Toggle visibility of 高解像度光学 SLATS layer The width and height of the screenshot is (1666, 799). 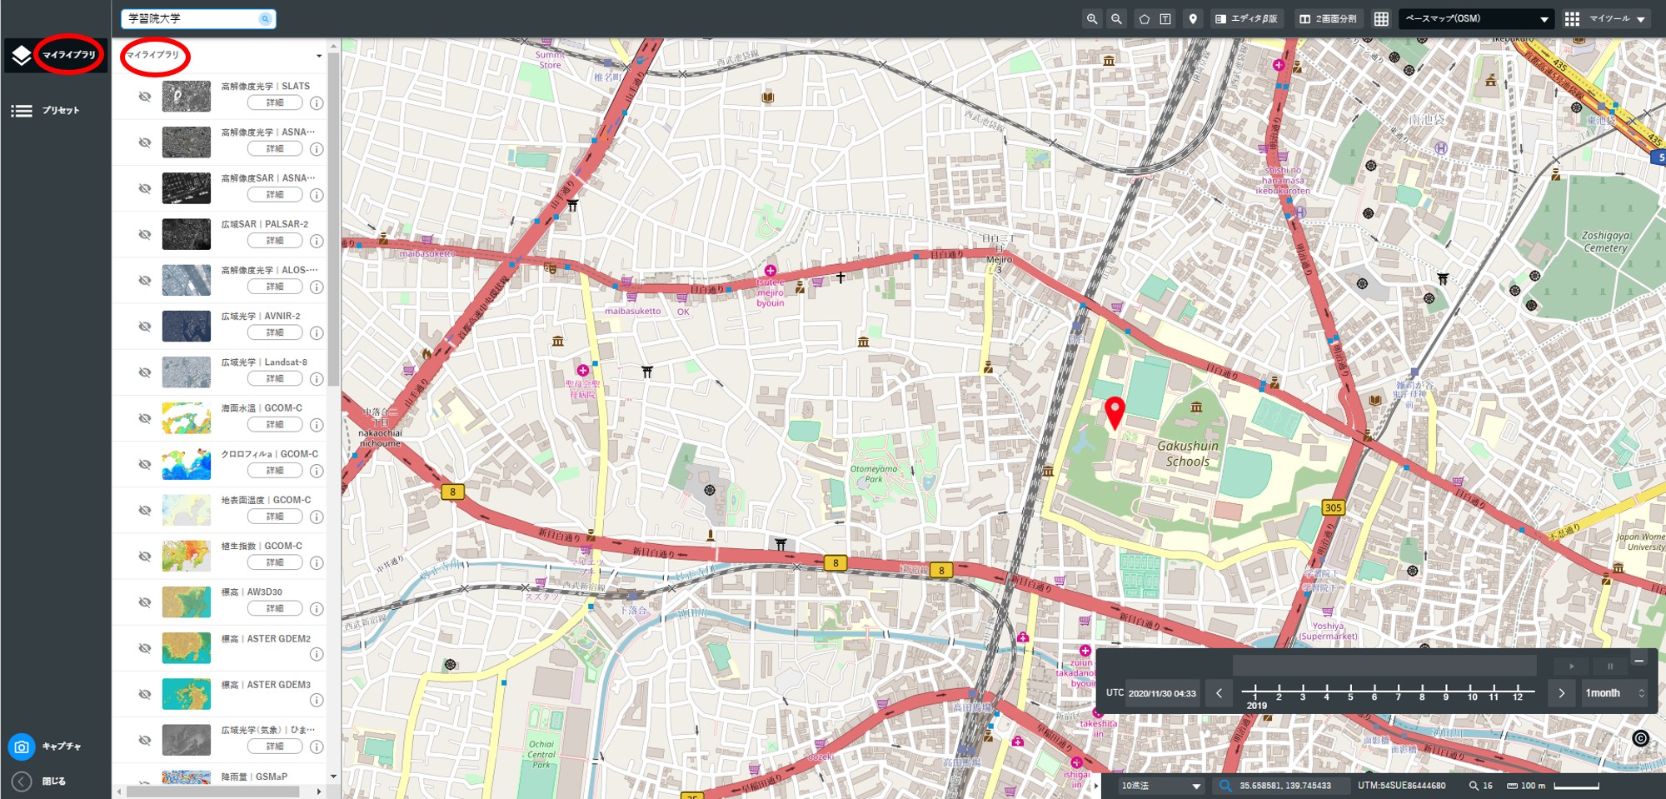tap(145, 97)
